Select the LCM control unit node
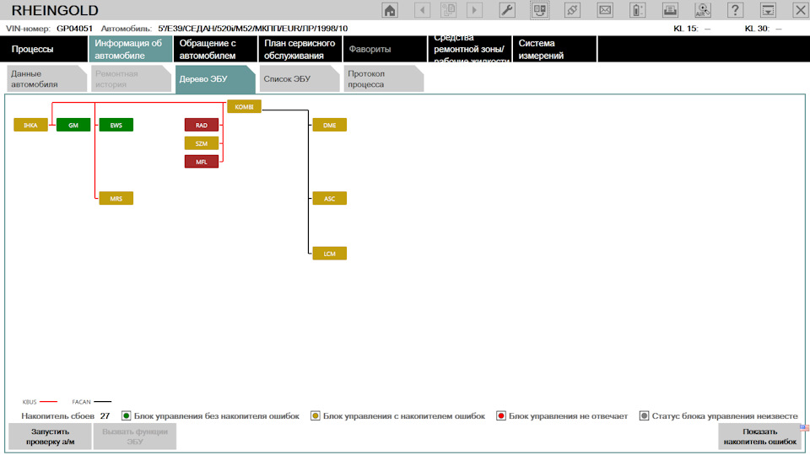 coord(330,254)
